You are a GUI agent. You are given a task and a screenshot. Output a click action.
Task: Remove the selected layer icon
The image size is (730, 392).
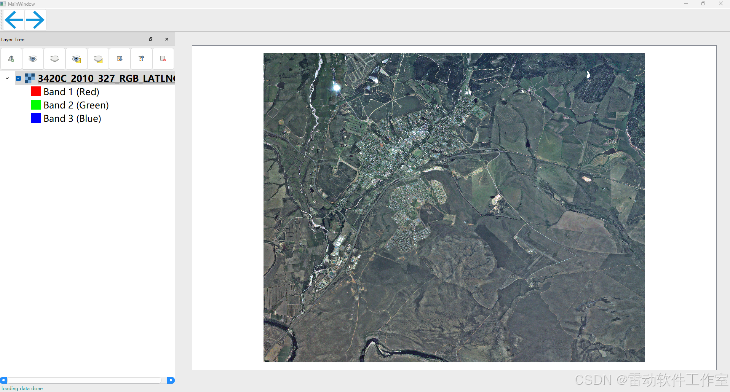coord(163,59)
